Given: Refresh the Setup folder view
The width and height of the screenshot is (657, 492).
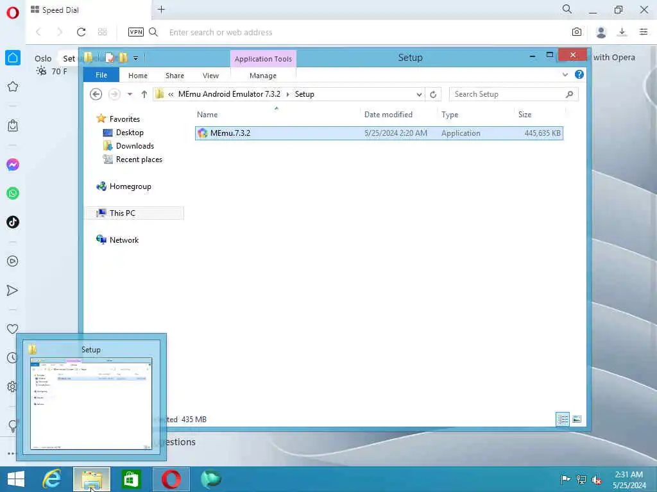Looking at the screenshot, I should pyautogui.click(x=433, y=95).
